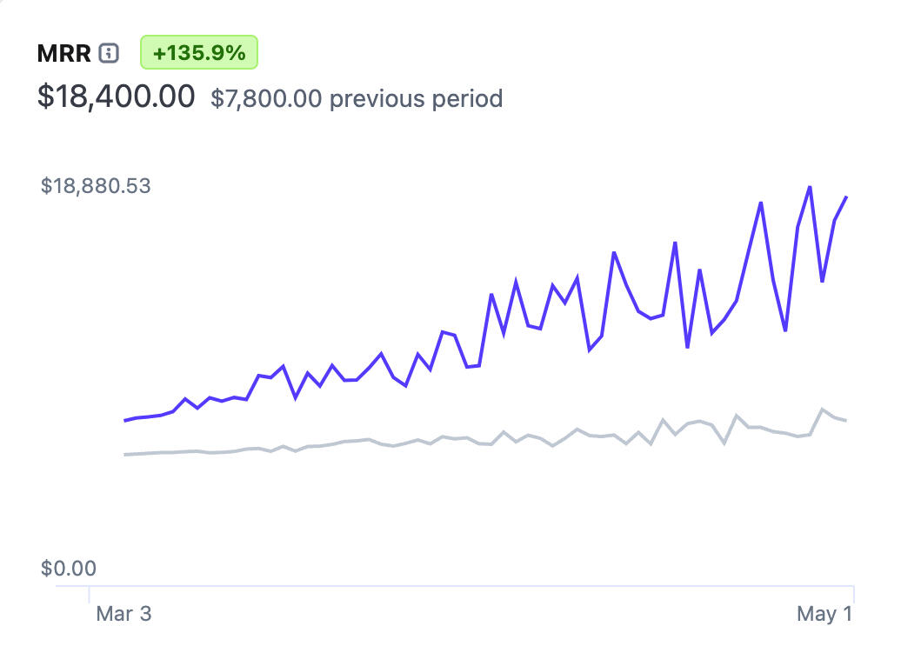Click the x-axis tick mark above May 1
The width and height of the screenshot is (901, 666).
(854, 594)
